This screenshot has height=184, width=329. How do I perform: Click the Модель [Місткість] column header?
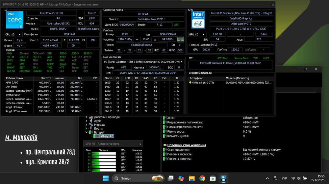coord(249,78)
